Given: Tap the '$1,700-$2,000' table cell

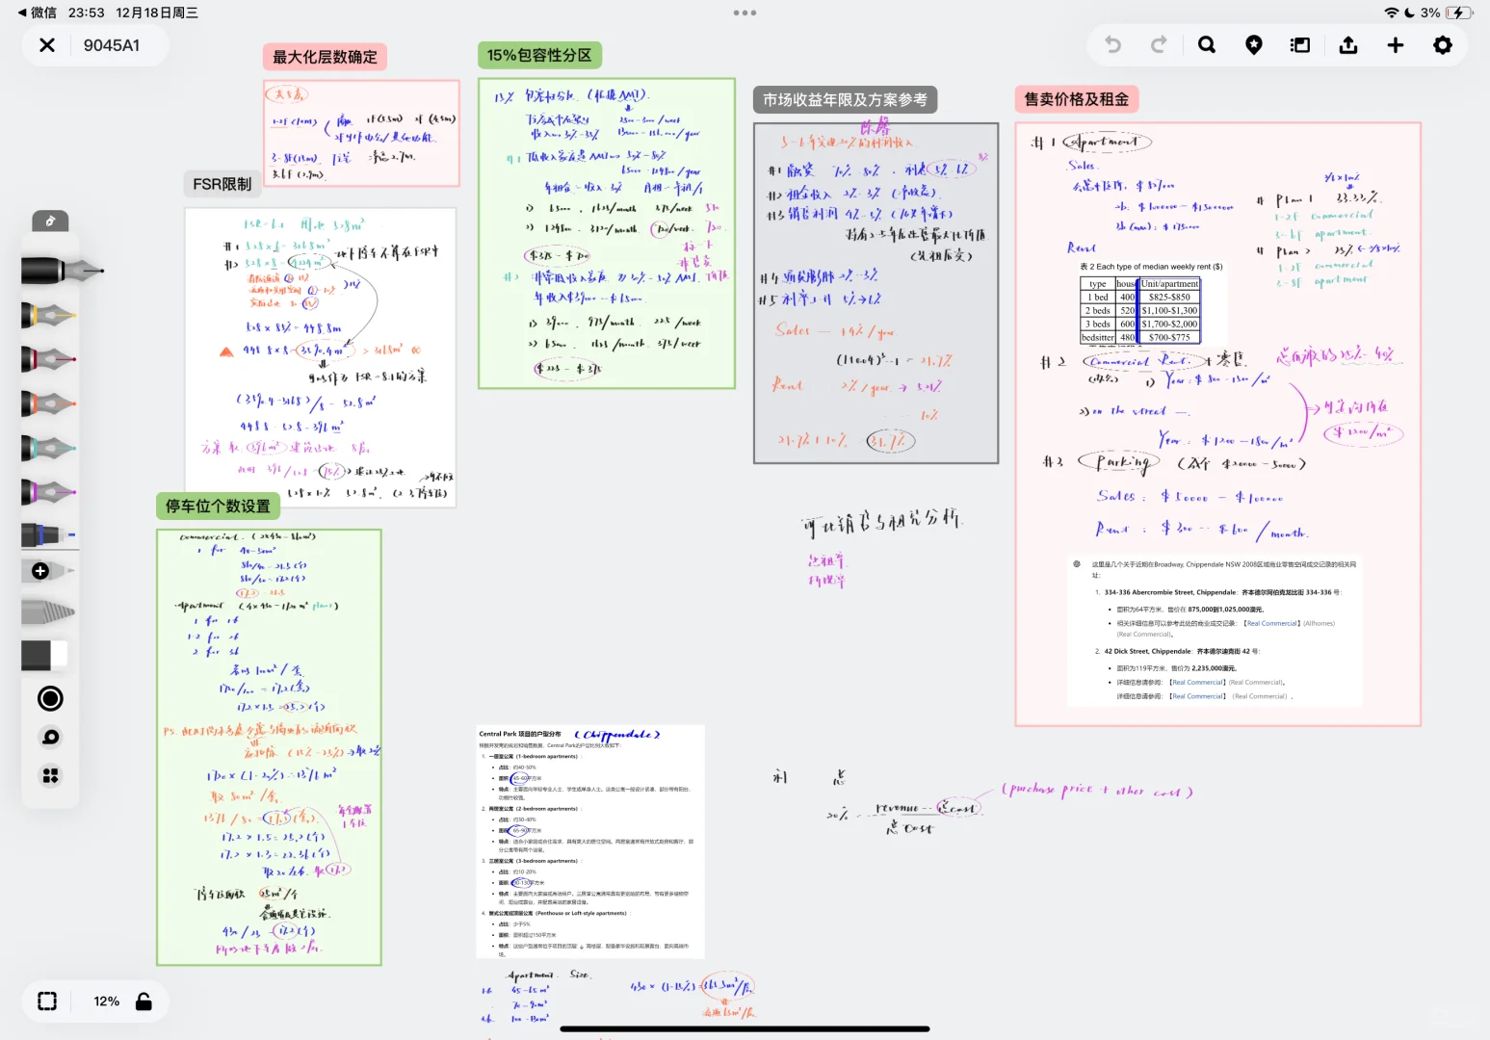Looking at the screenshot, I should point(1169,325).
